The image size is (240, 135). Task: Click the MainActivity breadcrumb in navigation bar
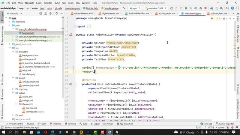click(91, 8)
